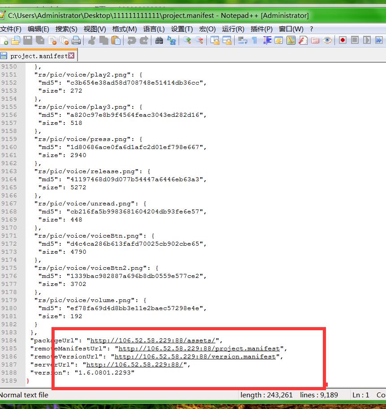Click the Print toolbar icon
The width and height of the screenshot is (386, 409).
(76, 40)
